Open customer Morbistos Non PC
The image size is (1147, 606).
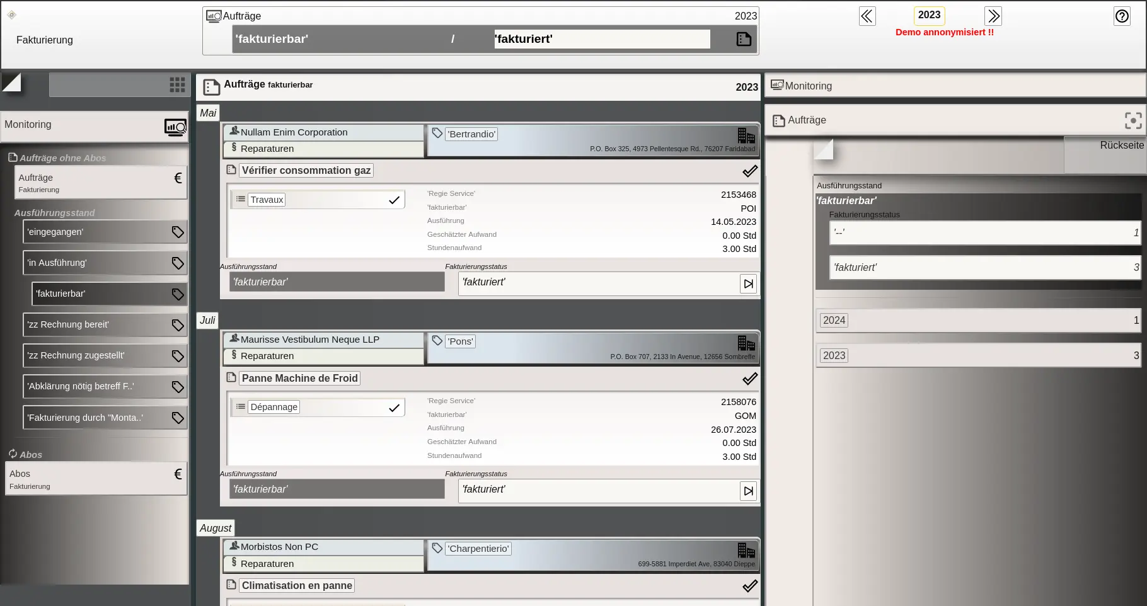[x=323, y=547]
